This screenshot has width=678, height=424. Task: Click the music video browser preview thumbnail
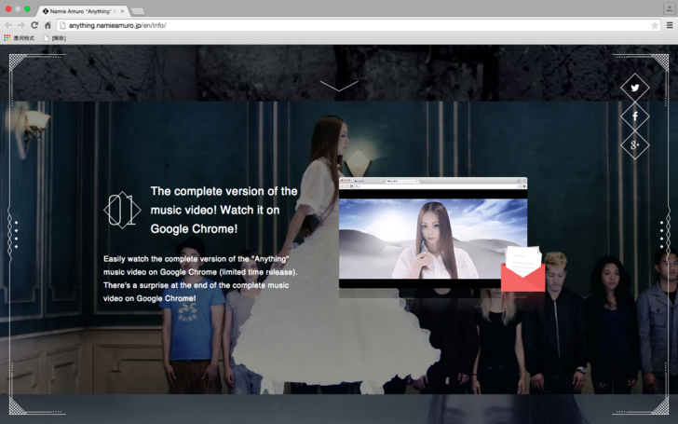pyautogui.click(x=432, y=234)
